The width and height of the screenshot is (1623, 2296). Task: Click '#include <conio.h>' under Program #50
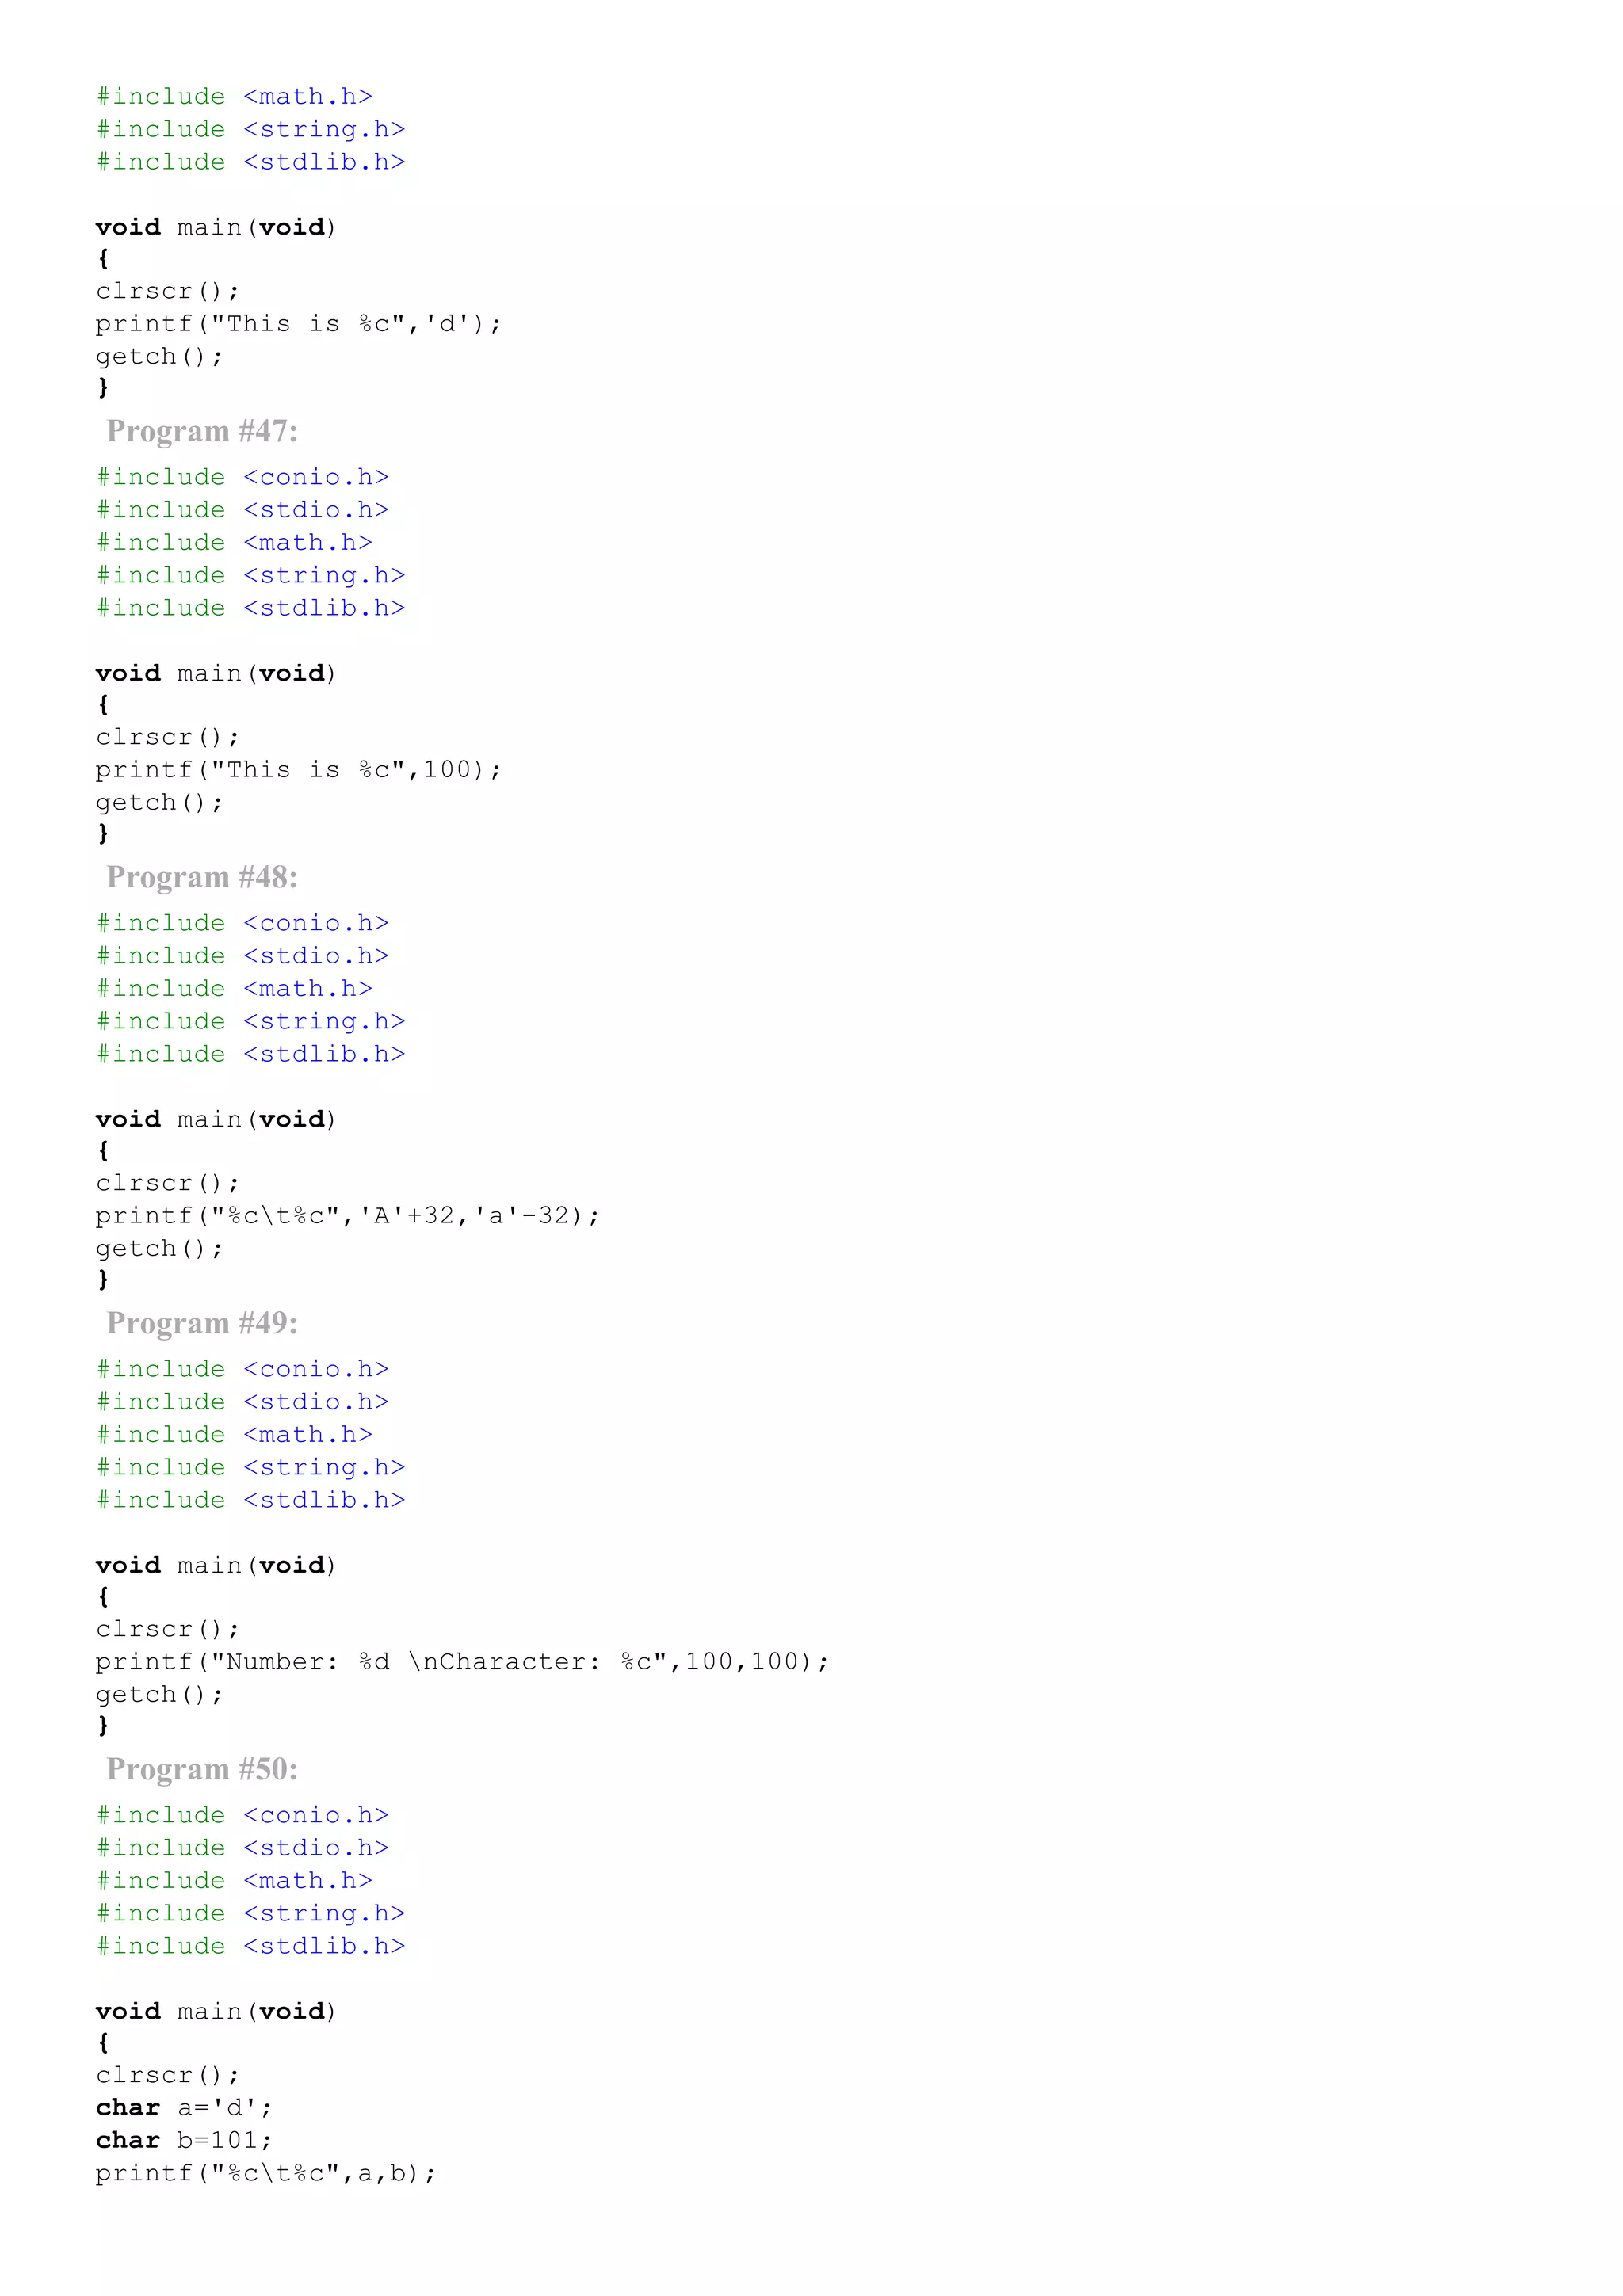pyautogui.click(x=242, y=1815)
